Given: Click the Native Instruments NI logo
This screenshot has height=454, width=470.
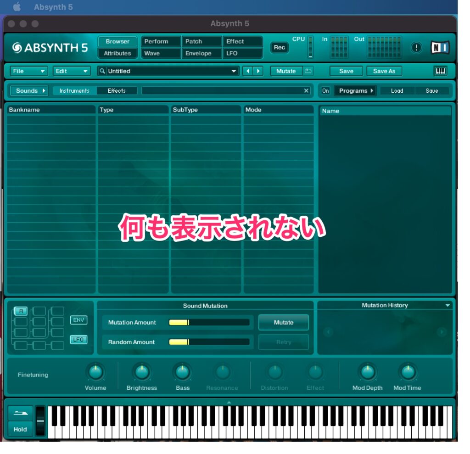Looking at the screenshot, I should (440, 48).
